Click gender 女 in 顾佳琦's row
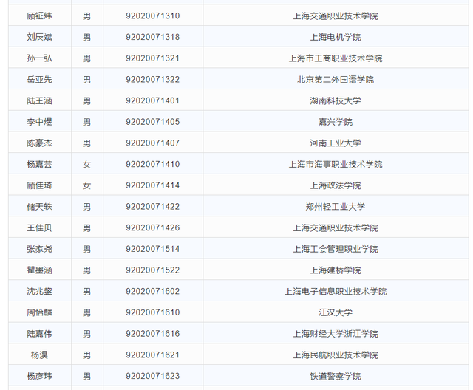Image resolution: width=473 pixels, height=390 pixels. pyautogui.click(x=87, y=185)
